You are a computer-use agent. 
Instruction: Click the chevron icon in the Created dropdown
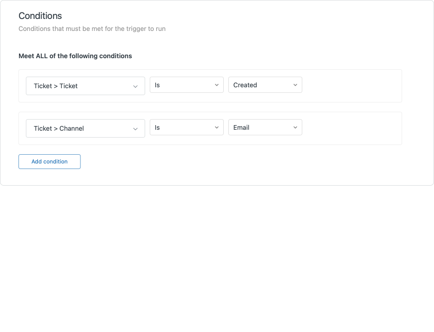(x=295, y=85)
